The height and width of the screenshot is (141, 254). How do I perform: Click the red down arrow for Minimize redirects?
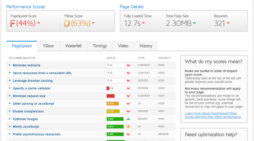click(128, 65)
